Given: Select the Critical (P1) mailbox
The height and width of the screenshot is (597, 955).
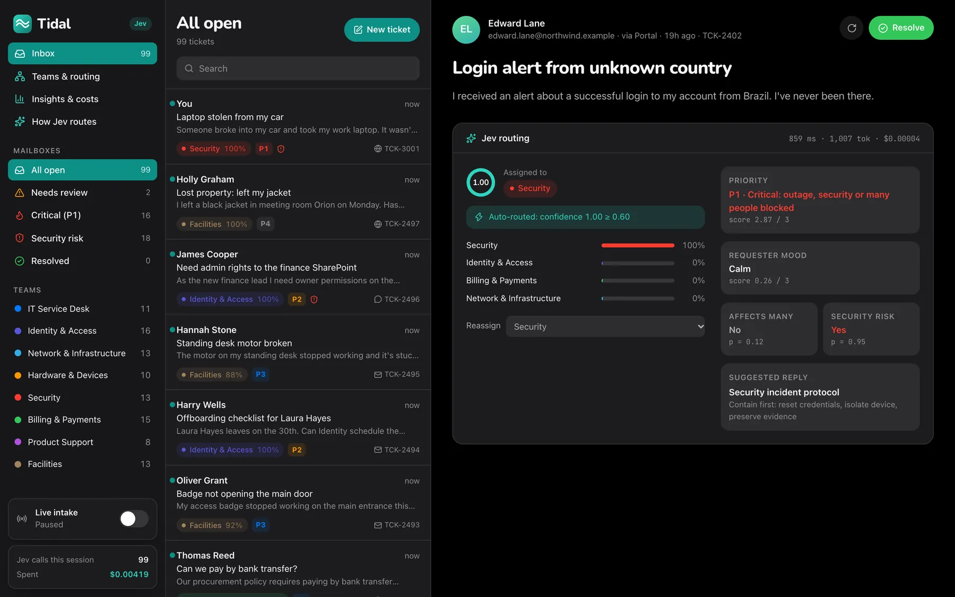Looking at the screenshot, I should (82, 215).
